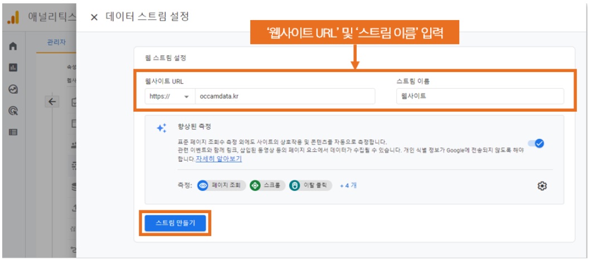Open the Home icon in sidebar
589x260 pixels.
pos(13,46)
